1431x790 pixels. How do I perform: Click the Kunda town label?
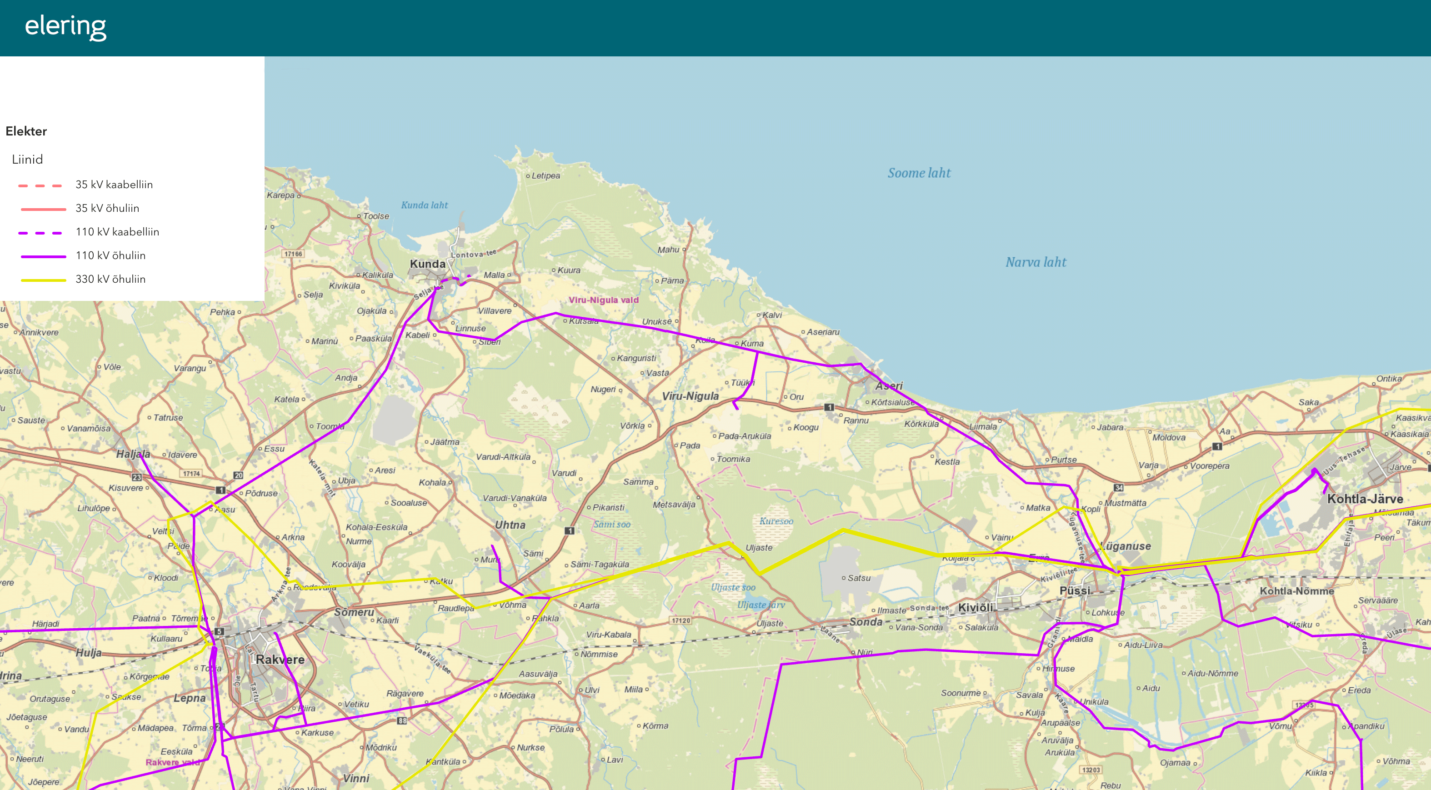pyautogui.click(x=427, y=264)
